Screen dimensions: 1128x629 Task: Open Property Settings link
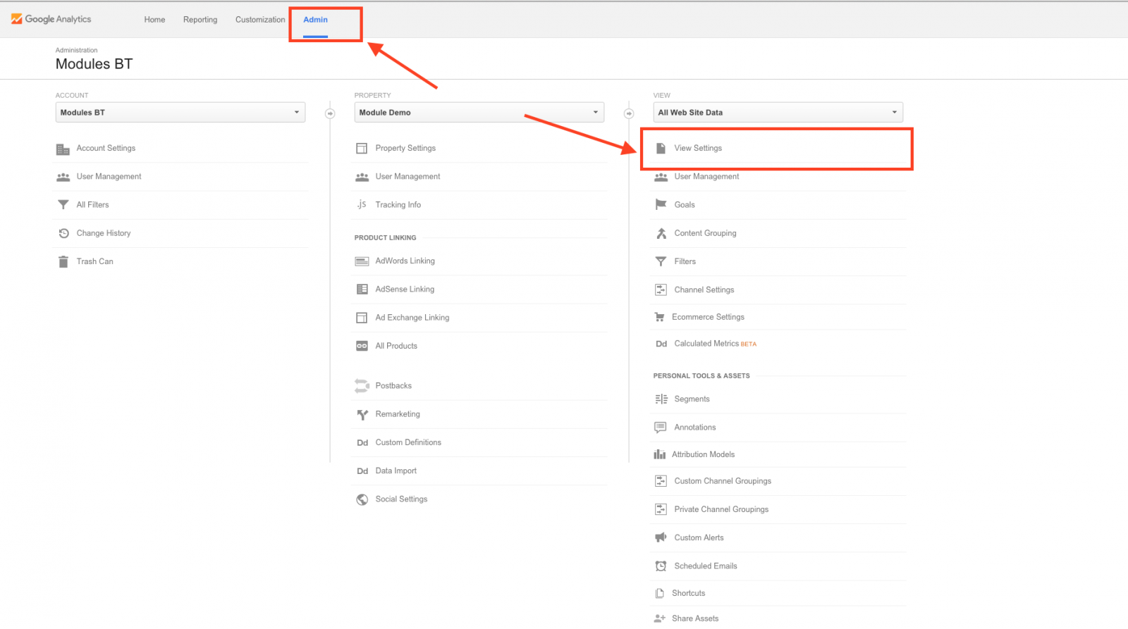point(405,148)
